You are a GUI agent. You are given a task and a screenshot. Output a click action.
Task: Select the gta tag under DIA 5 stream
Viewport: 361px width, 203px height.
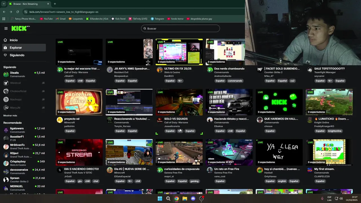[80, 181]
